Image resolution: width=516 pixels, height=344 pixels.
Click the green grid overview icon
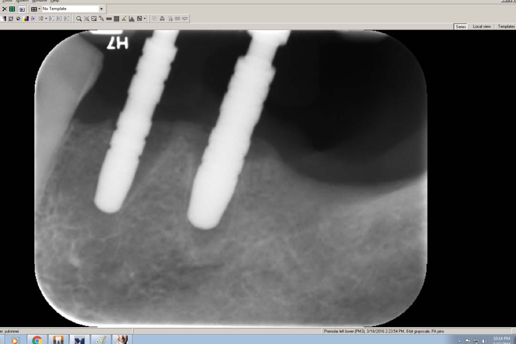(x=12, y=9)
